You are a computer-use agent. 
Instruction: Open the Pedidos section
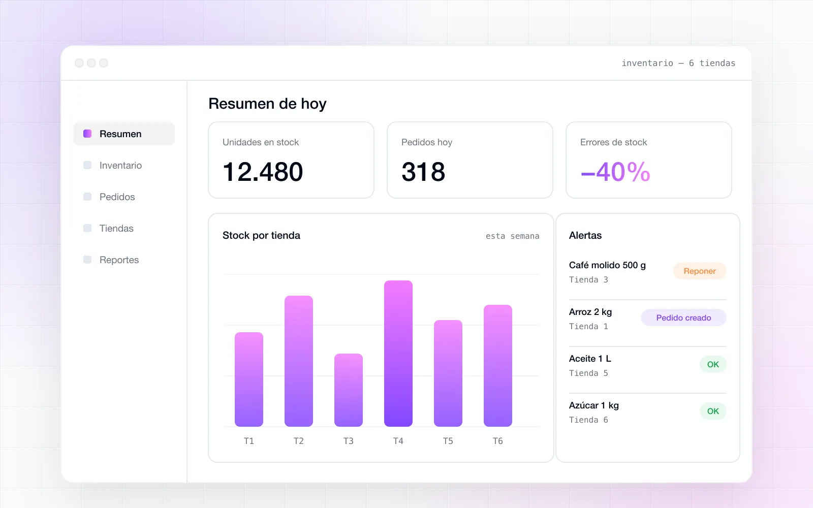tap(117, 197)
